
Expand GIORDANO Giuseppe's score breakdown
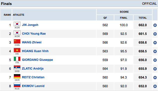pyautogui.click(x=155, y=60)
